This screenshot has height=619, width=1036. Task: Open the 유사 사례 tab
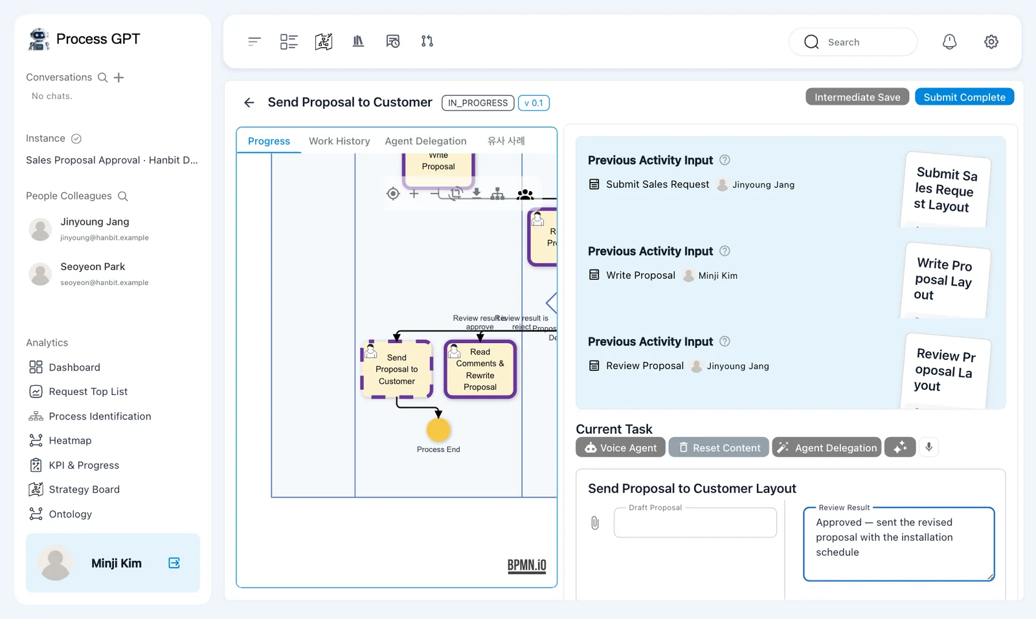[506, 141]
